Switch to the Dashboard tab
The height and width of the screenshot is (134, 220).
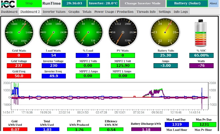tap(9, 12)
